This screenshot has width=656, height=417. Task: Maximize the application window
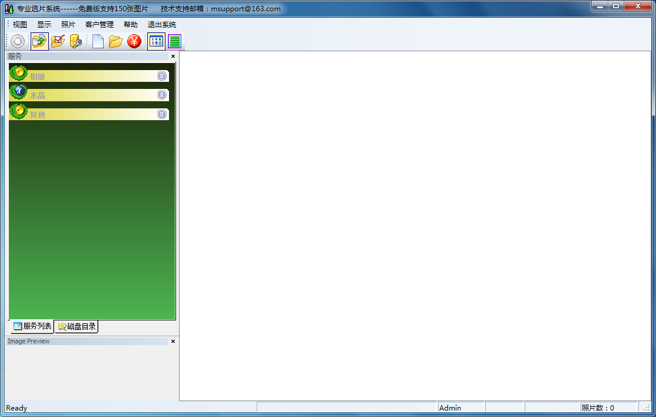pos(616,6)
